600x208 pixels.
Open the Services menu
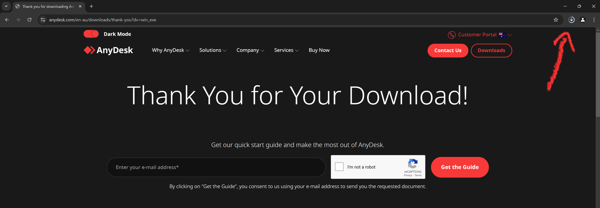point(286,50)
